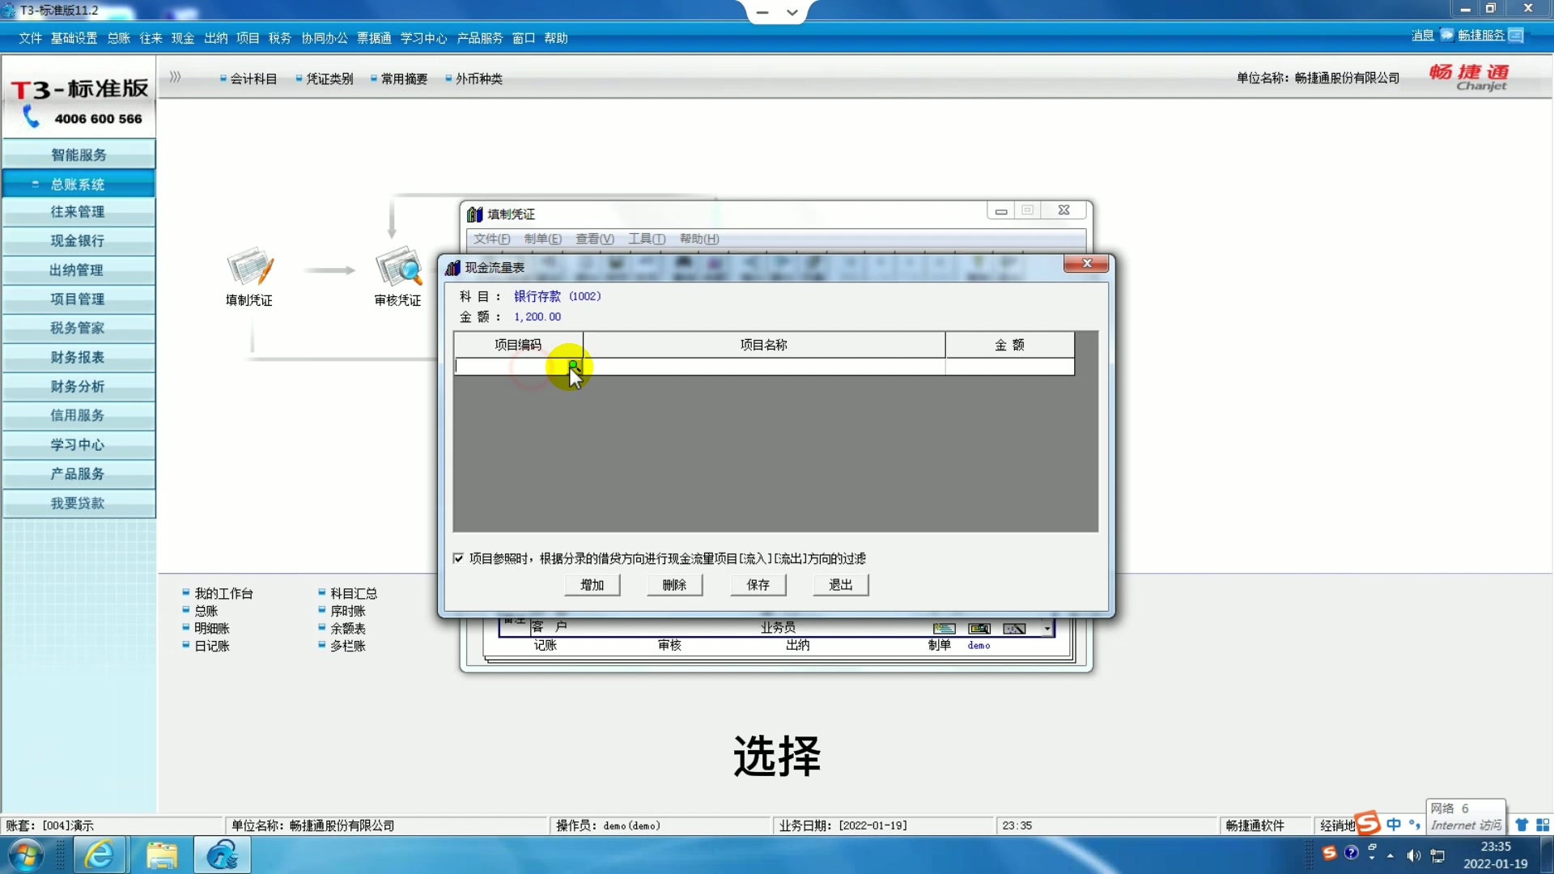
Task: Click the 保存 button
Action: (x=758, y=584)
